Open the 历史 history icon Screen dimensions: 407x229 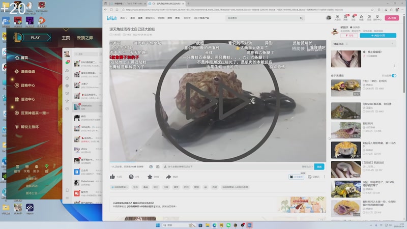coord(369,18)
